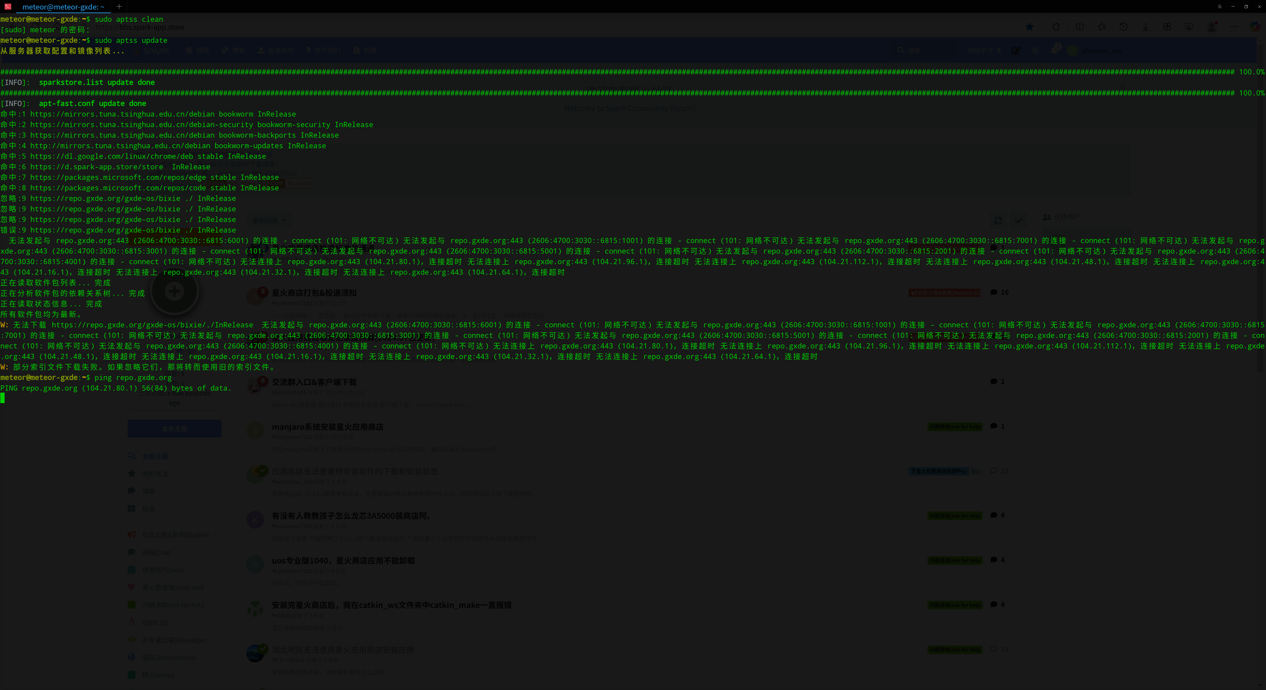
Task: Click the red terminal app icon
Action: 8,6
